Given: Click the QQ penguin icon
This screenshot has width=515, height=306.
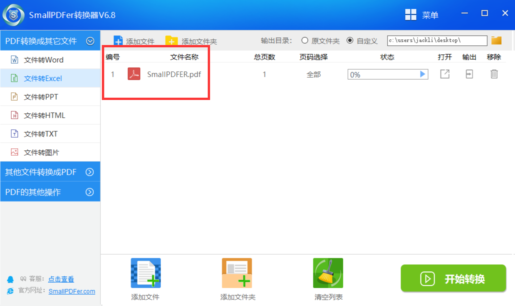Looking at the screenshot, I should [10, 279].
